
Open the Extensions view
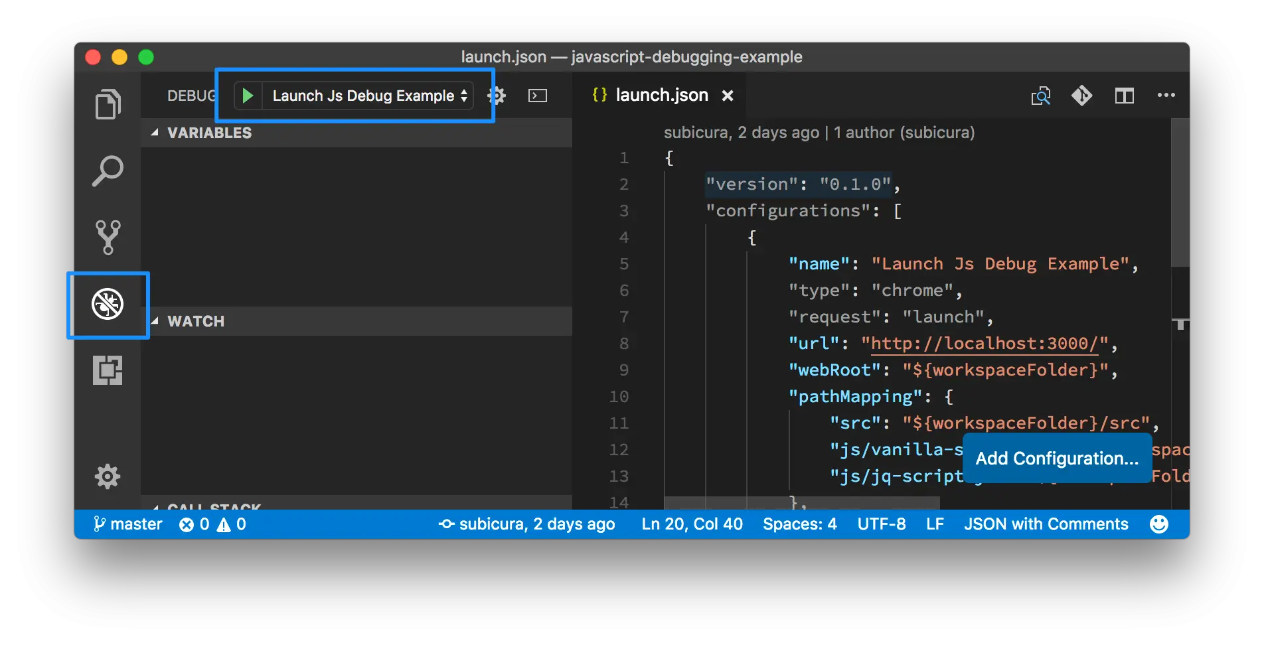pyautogui.click(x=108, y=370)
